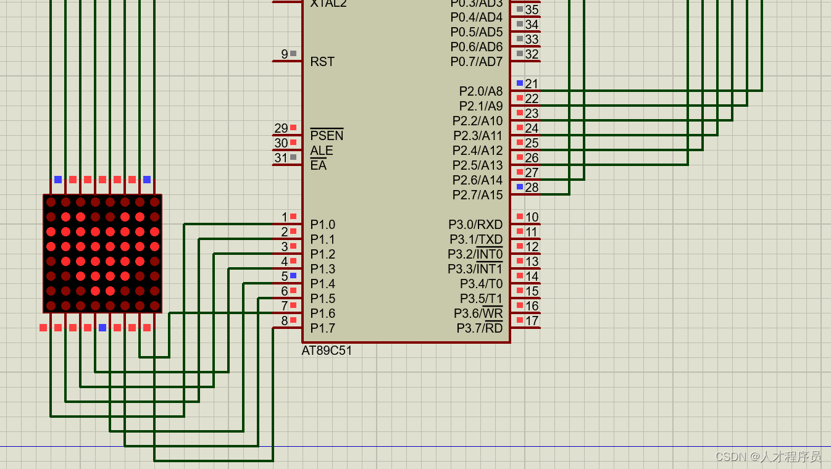Image resolution: width=831 pixels, height=469 pixels.
Task: Select the P2.5/A13 pin label
Action: (x=478, y=165)
